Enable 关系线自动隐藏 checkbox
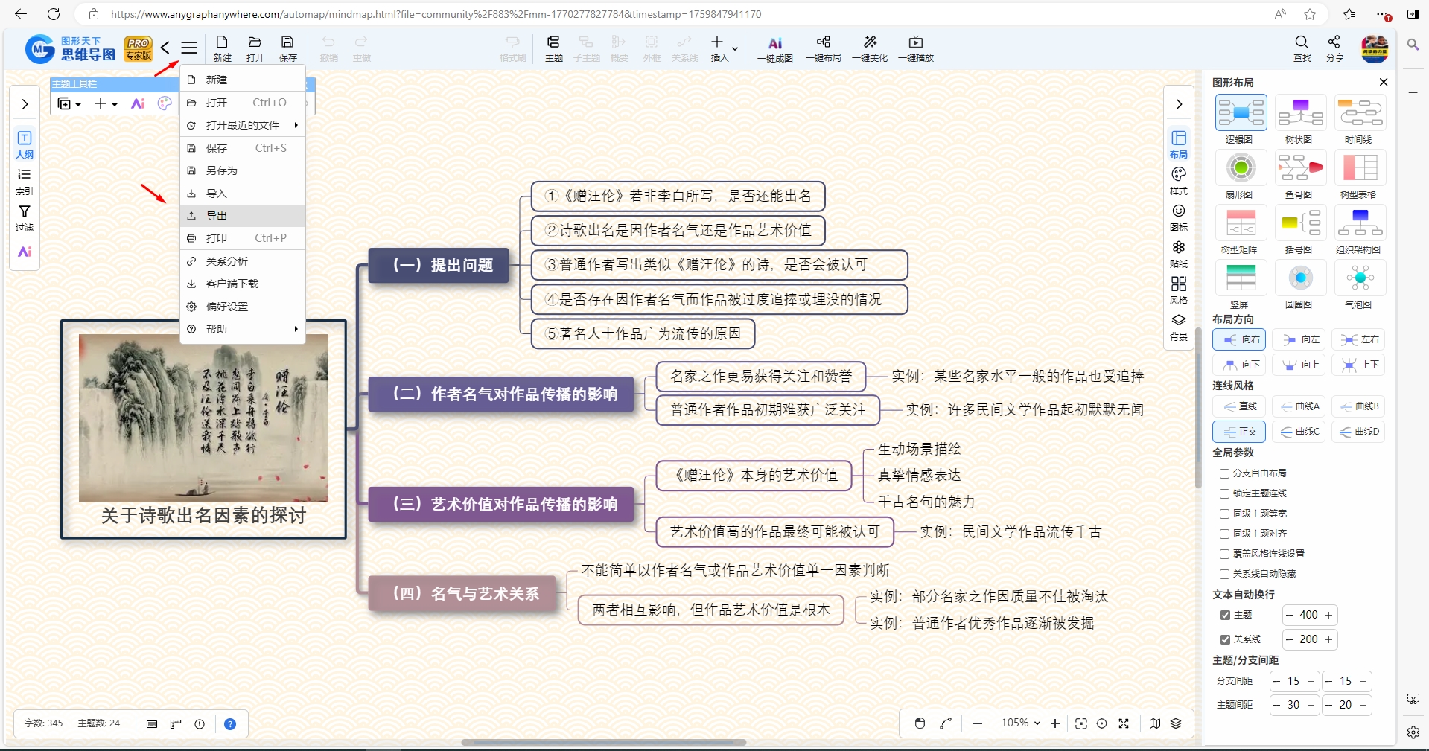Screen dimensions: 1429x751 [1224, 574]
